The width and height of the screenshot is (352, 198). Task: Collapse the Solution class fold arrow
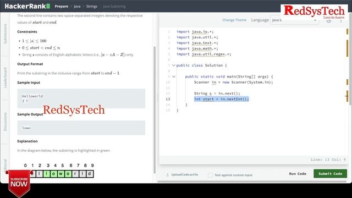click(x=174, y=65)
